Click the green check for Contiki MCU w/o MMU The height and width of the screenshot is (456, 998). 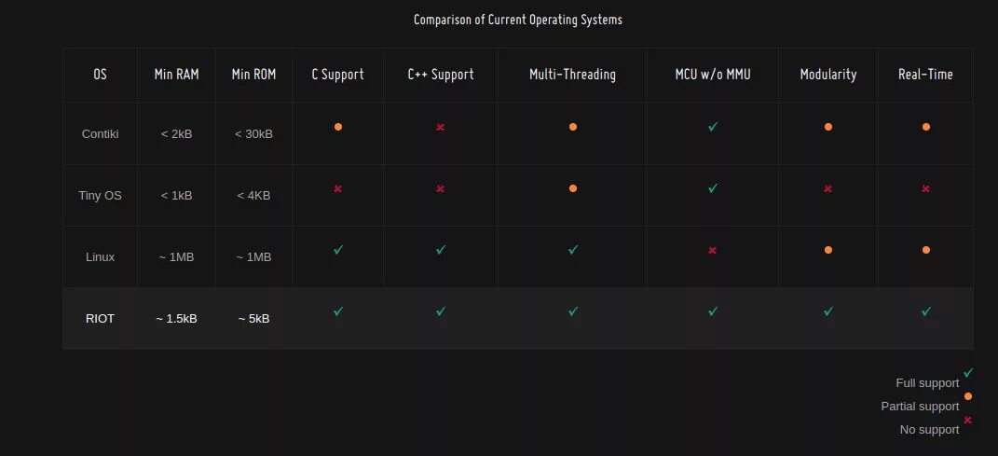pyautogui.click(x=713, y=127)
